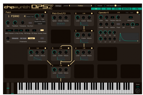This screenshot has height=95, width=143.
Task: Switch to the SYX tab
Action: tap(116, 9)
